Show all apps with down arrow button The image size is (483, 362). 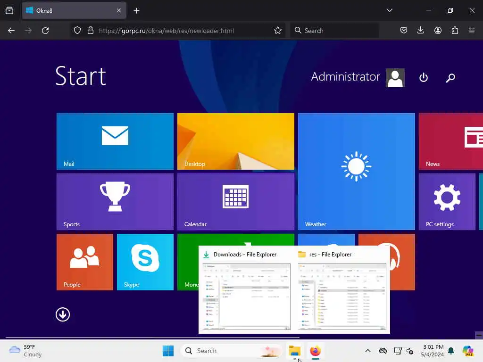[x=63, y=314]
